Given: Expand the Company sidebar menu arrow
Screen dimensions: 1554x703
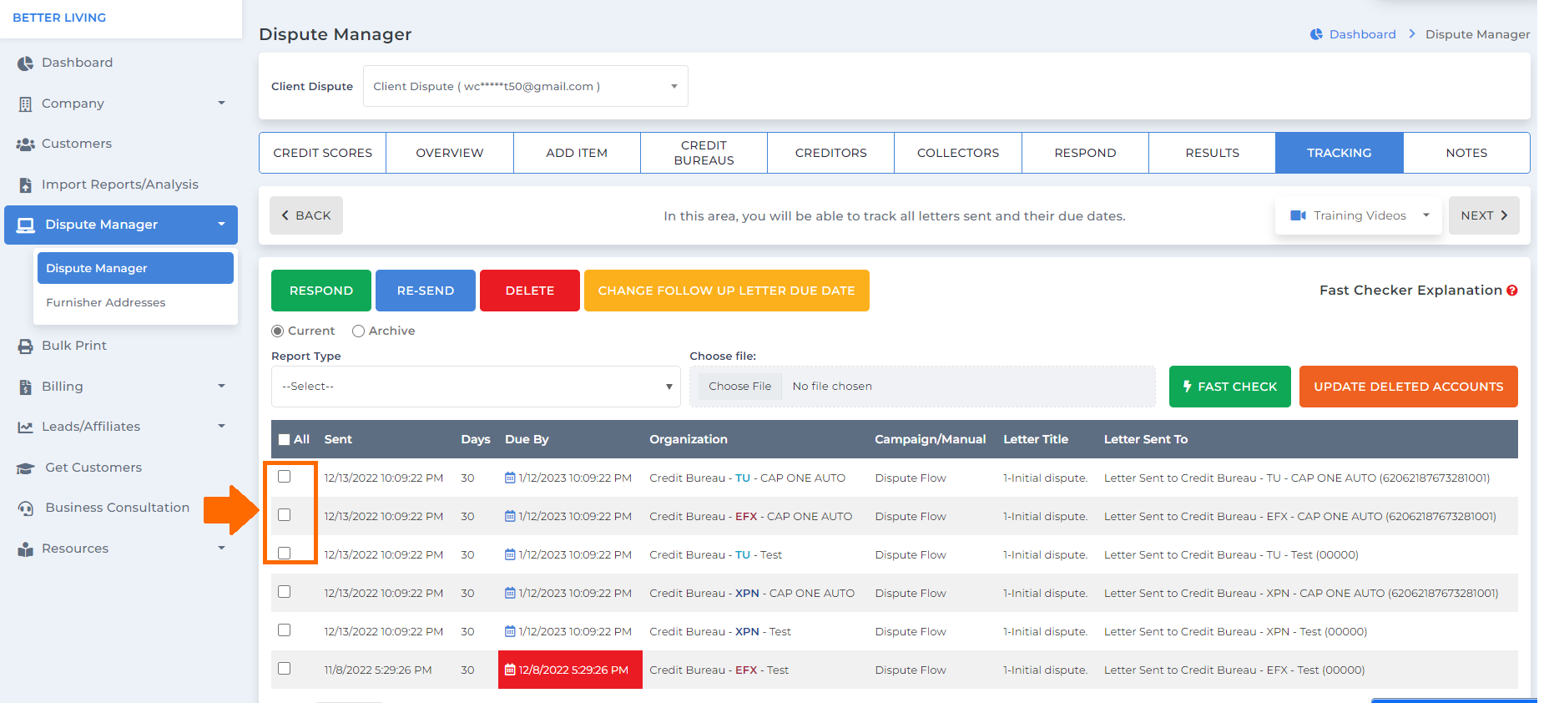Looking at the screenshot, I should click(x=221, y=104).
